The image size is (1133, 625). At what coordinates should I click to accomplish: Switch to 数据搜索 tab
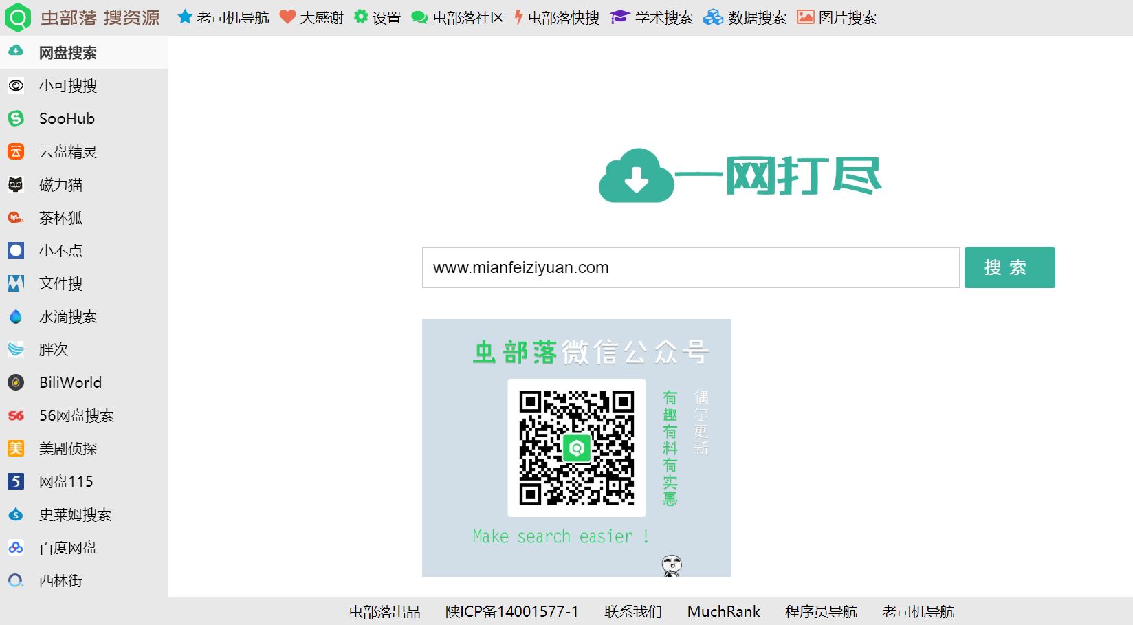[745, 17]
